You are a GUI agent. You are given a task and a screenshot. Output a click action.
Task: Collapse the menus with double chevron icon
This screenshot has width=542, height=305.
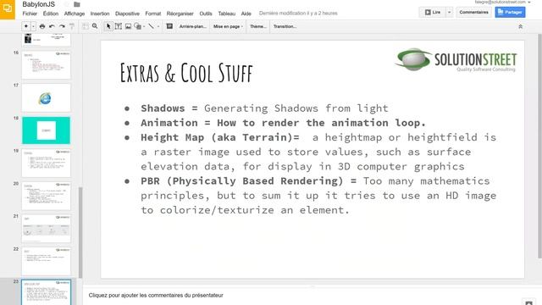coord(520,26)
